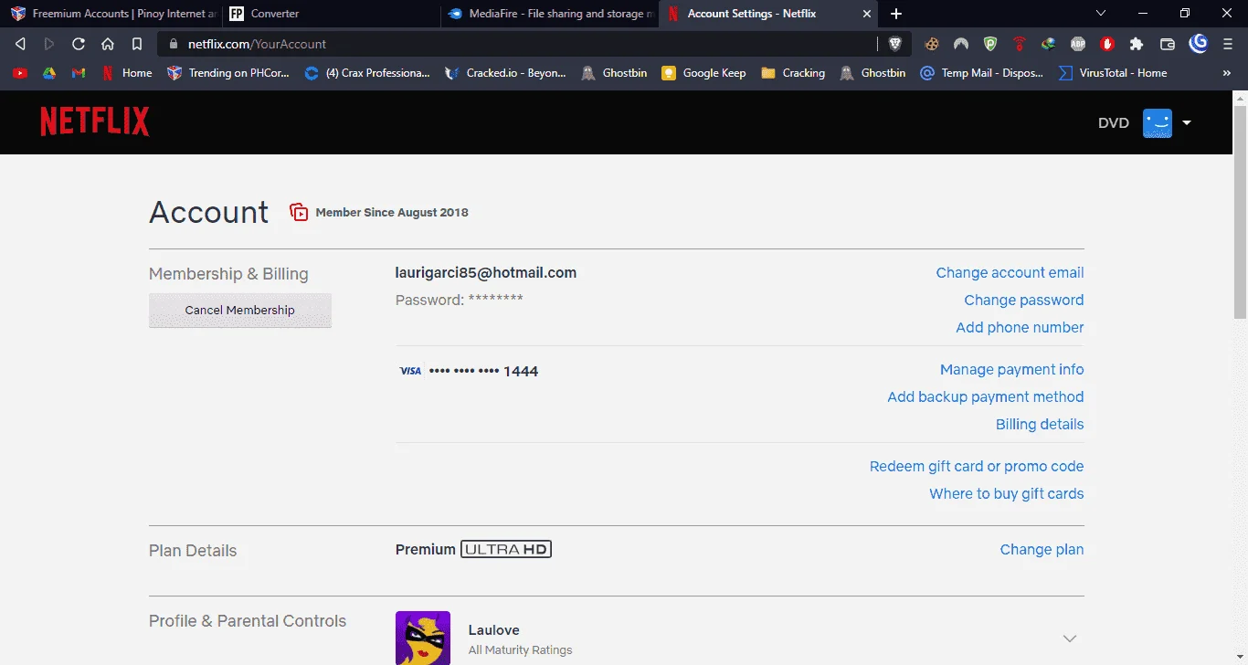The width and height of the screenshot is (1248, 665).
Task: Open the Cracked.io bookmark
Action: (505, 73)
